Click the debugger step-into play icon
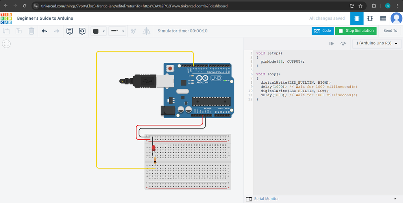403x203 pixels. tap(331, 44)
